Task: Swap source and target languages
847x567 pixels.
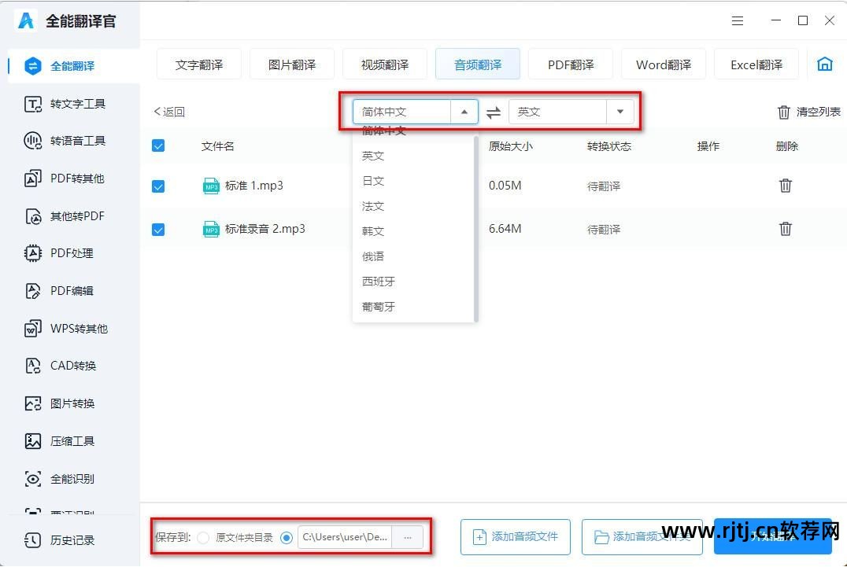Action: [x=494, y=112]
